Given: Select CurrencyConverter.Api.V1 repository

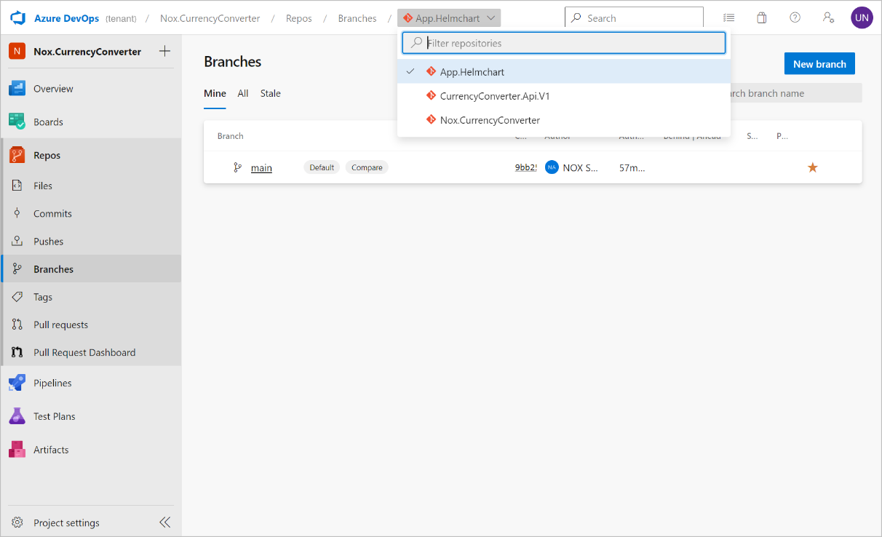Looking at the screenshot, I should [564, 95].
